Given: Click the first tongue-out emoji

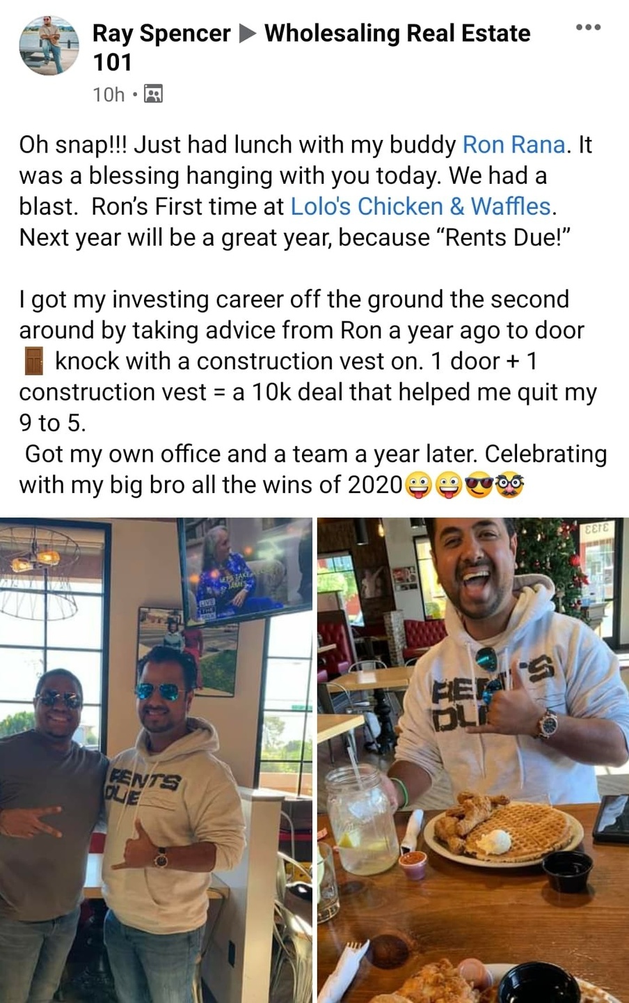Looking at the screenshot, I should [x=417, y=485].
